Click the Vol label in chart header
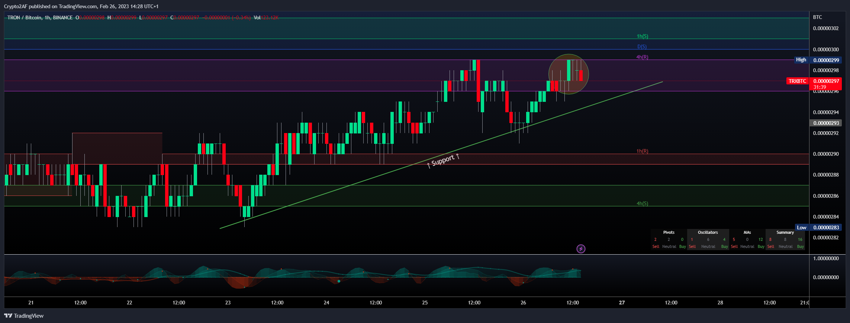This screenshot has width=850, height=323. click(x=257, y=17)
